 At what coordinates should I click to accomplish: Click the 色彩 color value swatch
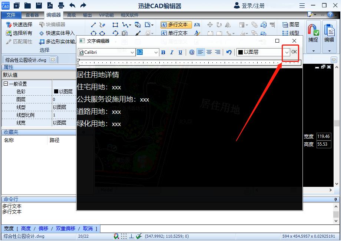[56, 91]
